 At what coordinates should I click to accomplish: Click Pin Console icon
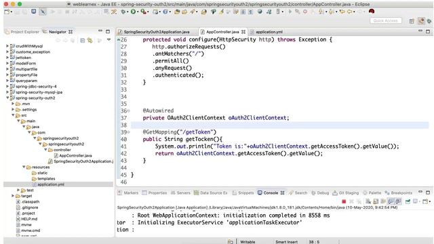408,201
